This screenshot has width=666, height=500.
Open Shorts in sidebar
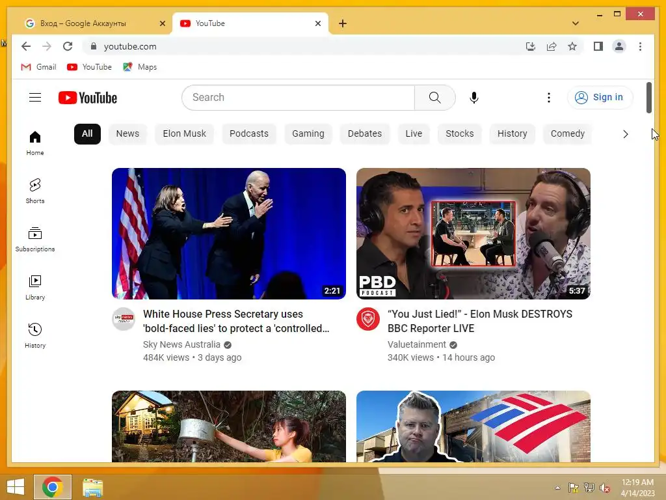click(x=35, y=191)
